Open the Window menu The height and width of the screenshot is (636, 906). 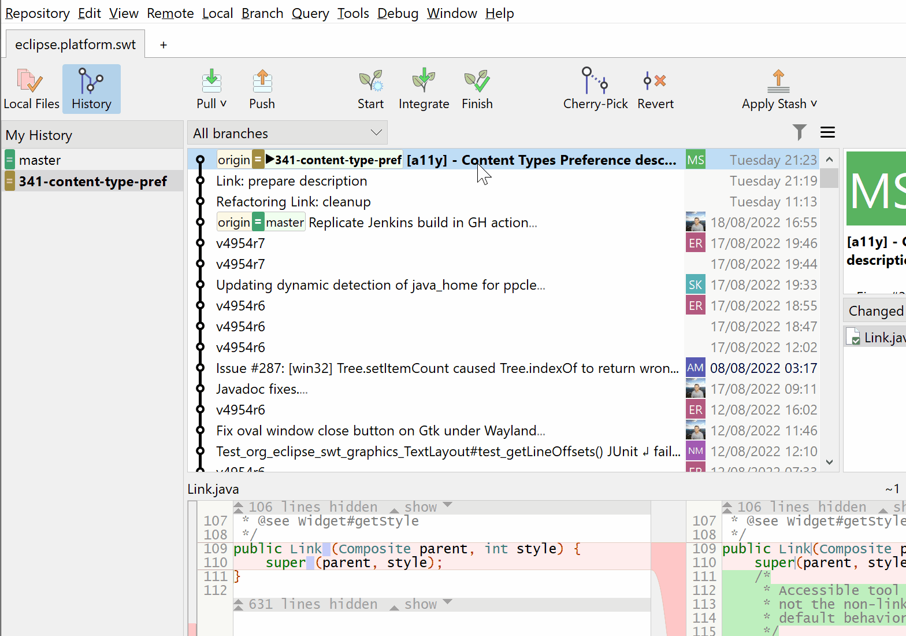click(452, 13)
